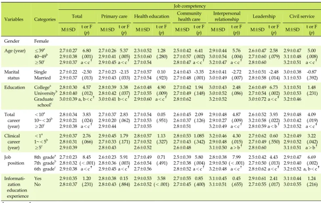Select the F value '6.80'
Viewport: 321px width, 203px height.
[x=87, y=51]
